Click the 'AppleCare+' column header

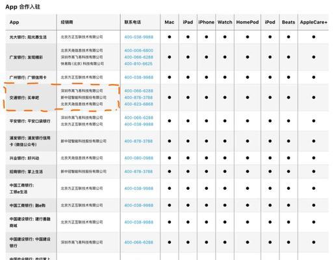(x=313, y=22)
